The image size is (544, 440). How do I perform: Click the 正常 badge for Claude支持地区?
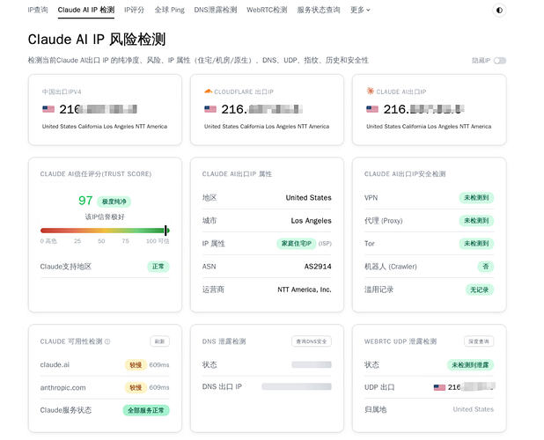(158, 267)
